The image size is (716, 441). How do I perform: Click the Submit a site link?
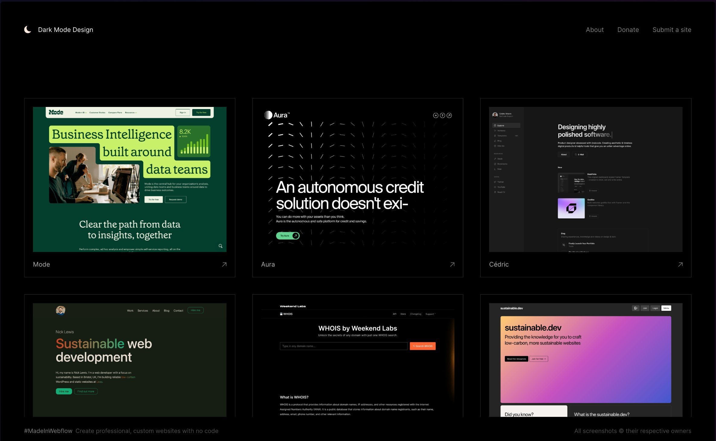click(672, 29)
